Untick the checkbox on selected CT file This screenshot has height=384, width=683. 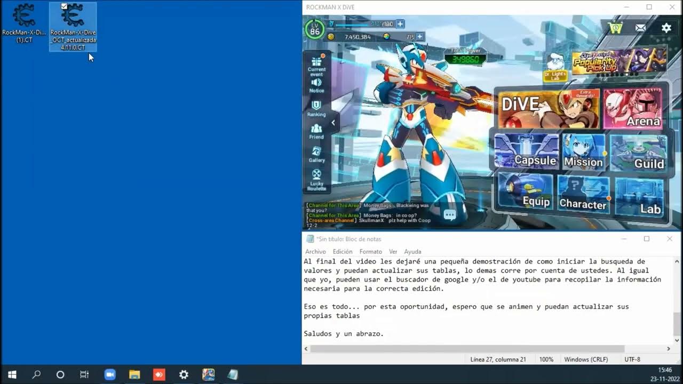pyautogui.click(x=65, y=6)
